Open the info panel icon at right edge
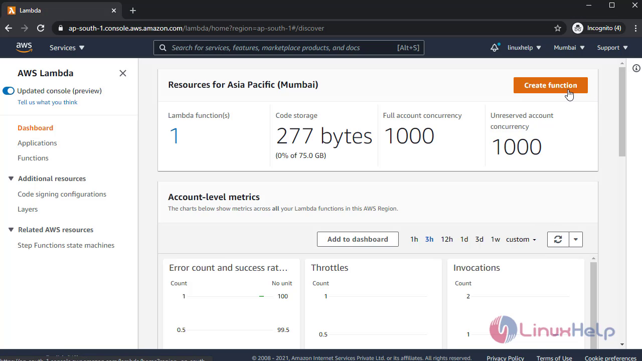 pyautogui.click(x=636, y=68)
